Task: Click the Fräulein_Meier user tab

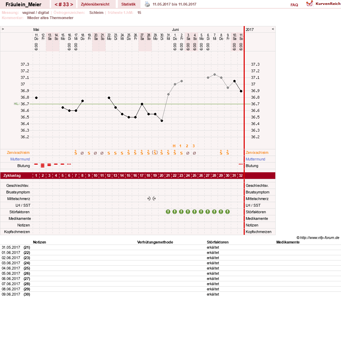Action: pyautogui.click(x=24, y=5)
